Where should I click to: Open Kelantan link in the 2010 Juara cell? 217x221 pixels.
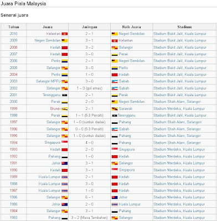coord(53,34)
